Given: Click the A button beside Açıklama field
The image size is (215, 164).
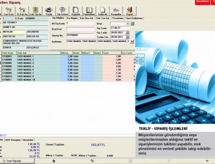Looking at the screenshot, I should coord(132,42).
